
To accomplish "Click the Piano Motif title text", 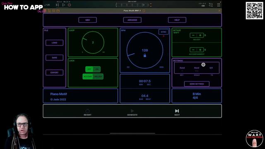I will [58, 94].
